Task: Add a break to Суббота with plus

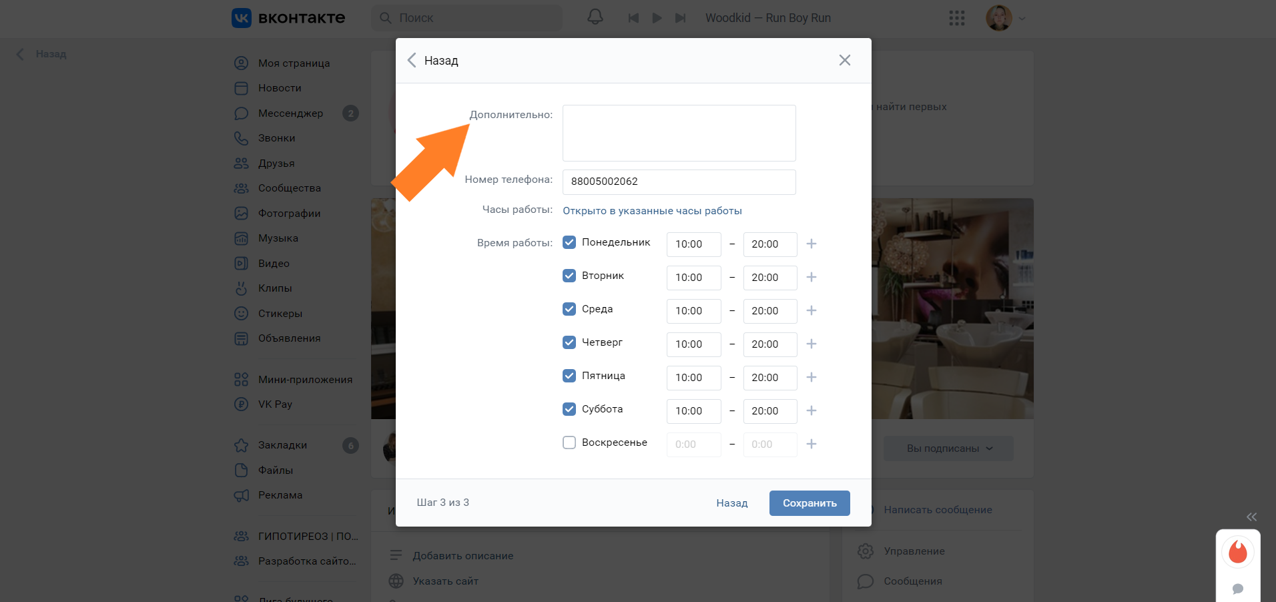Action: (x=812, y=410)
